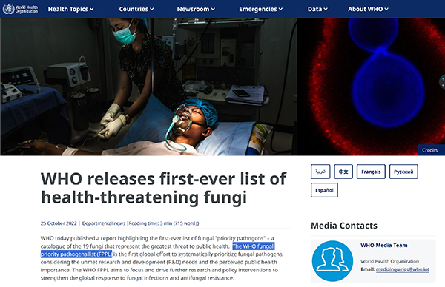Click the reading time 3 min text
The image size is (445, 287).
pos(164,223)
